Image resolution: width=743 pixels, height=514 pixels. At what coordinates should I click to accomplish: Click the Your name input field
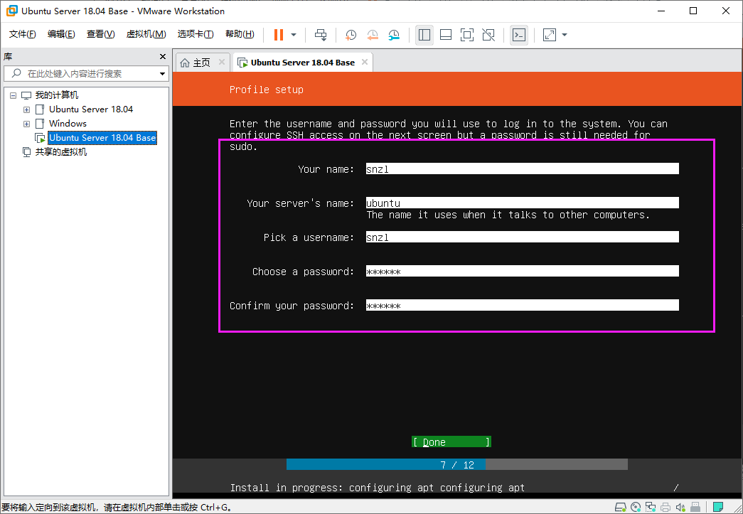522,168
